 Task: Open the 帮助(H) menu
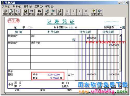[x=49, y=6]
